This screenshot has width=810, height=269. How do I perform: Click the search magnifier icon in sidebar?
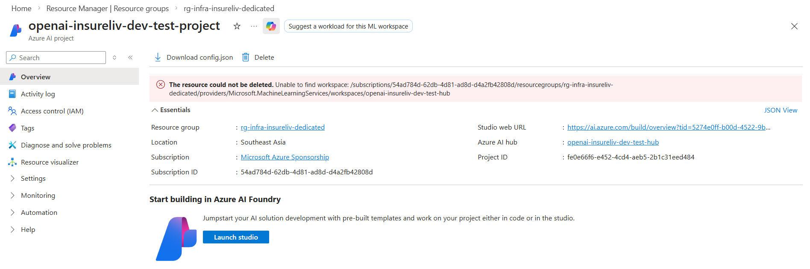(13, 58)
